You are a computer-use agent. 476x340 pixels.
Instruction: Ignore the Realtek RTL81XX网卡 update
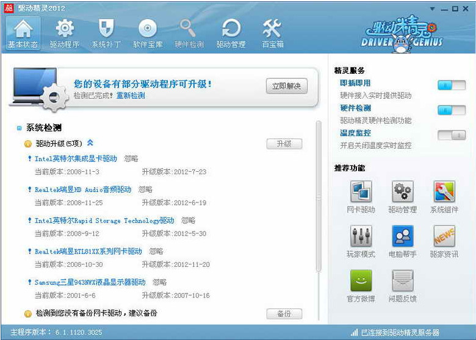pos(156,252)
